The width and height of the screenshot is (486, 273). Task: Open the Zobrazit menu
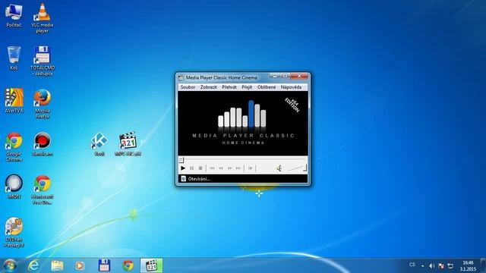(x=208, y=87)
